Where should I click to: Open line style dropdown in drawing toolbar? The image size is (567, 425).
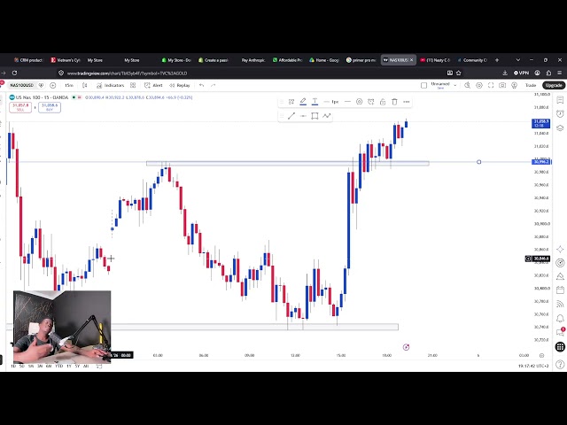point(347,102)
